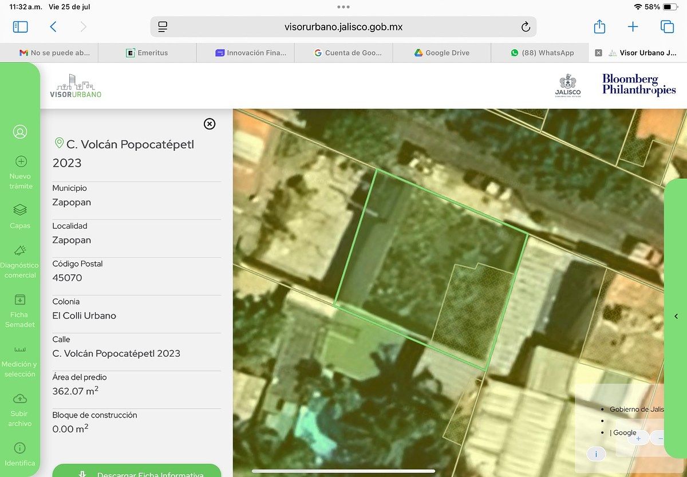Open the Identifica info tool
The height and width of the screenshot is (477, 687).
20,454
